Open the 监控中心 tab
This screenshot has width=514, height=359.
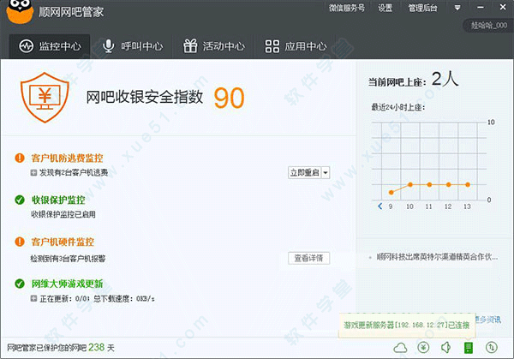pos(50,46)
